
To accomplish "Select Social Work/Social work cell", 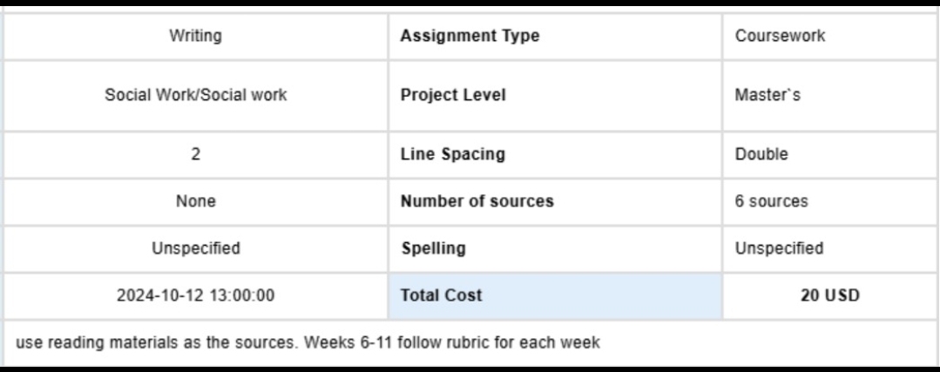I will point(195,95).
